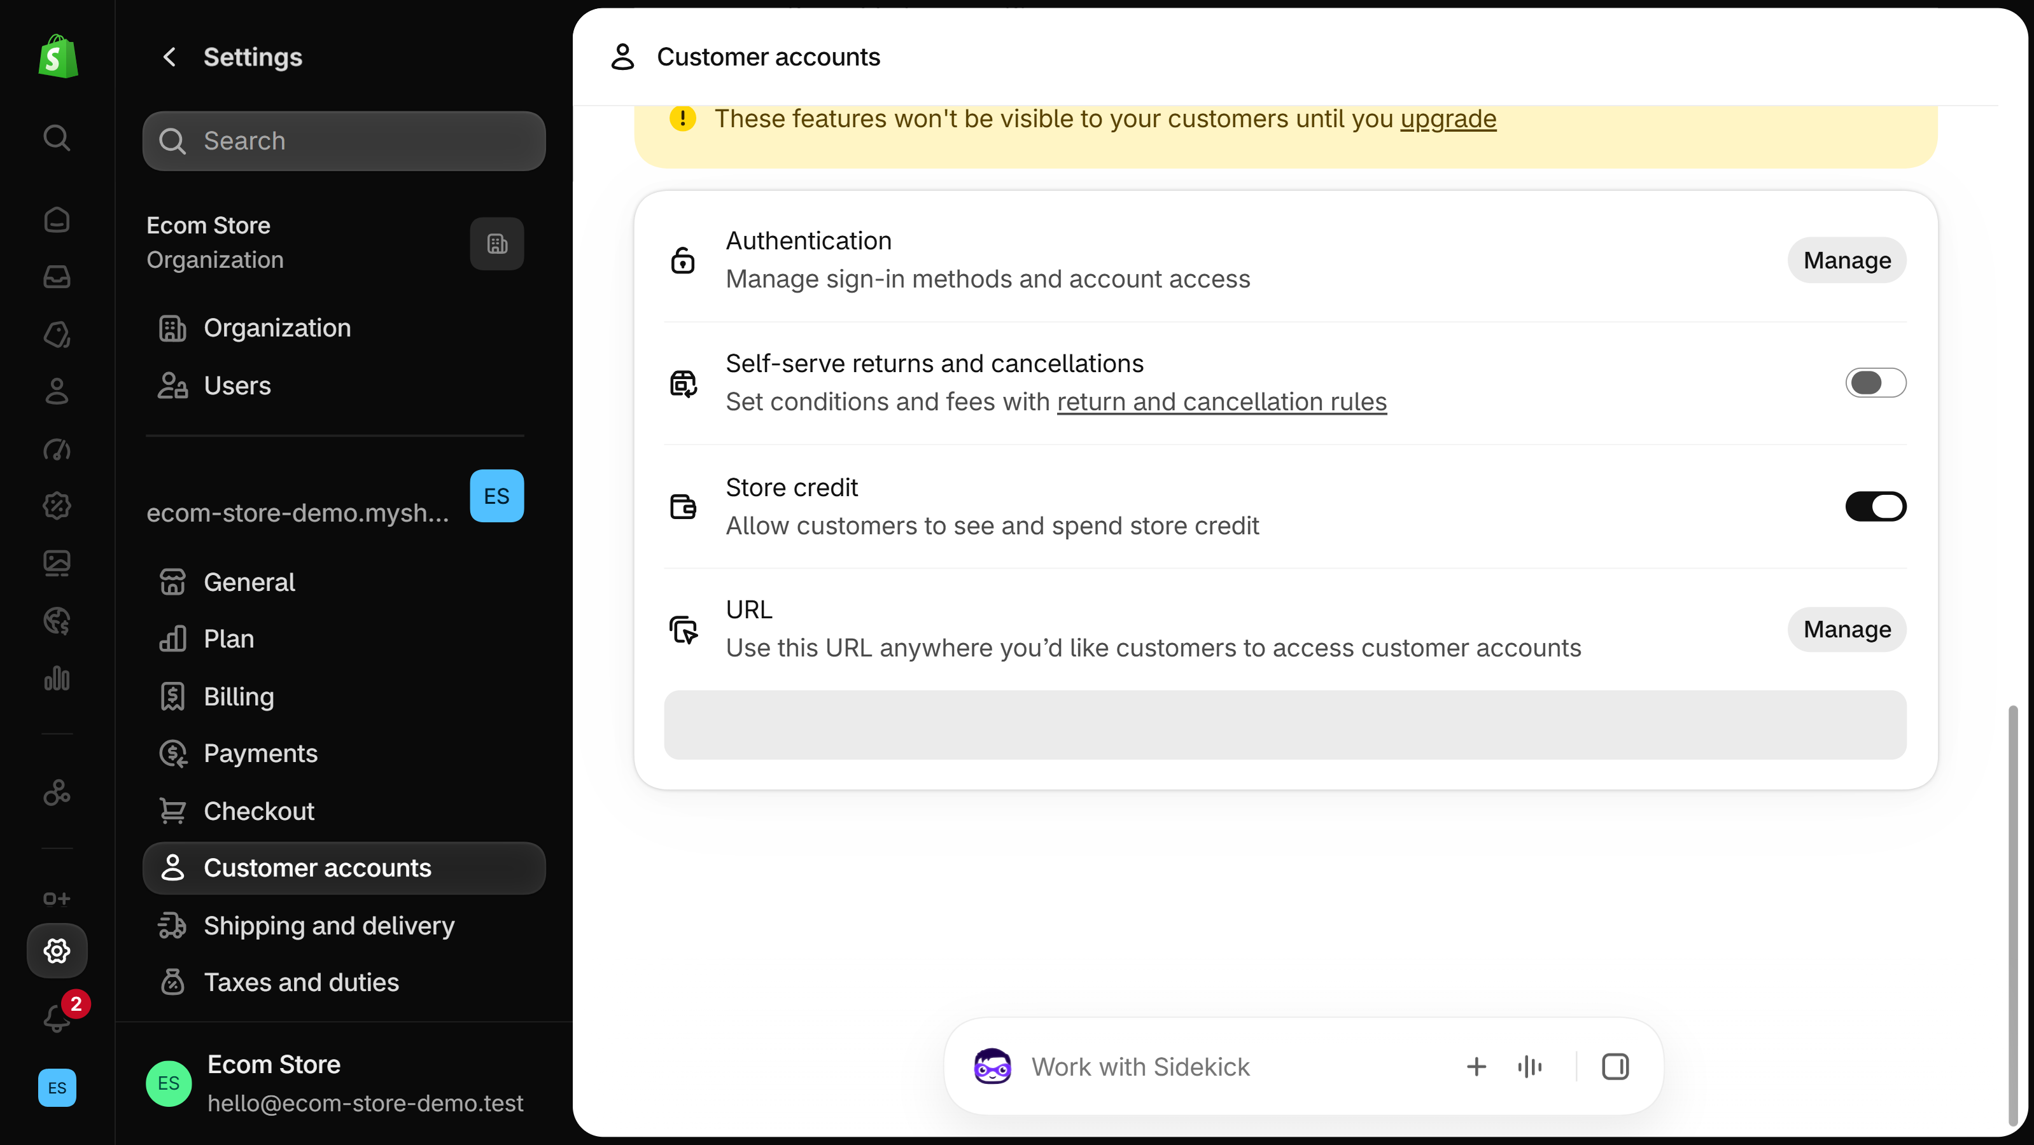This screenshot has width=2034, height=1145.
Task: Open Content image icon in left rail
Action: coord(57,564)
